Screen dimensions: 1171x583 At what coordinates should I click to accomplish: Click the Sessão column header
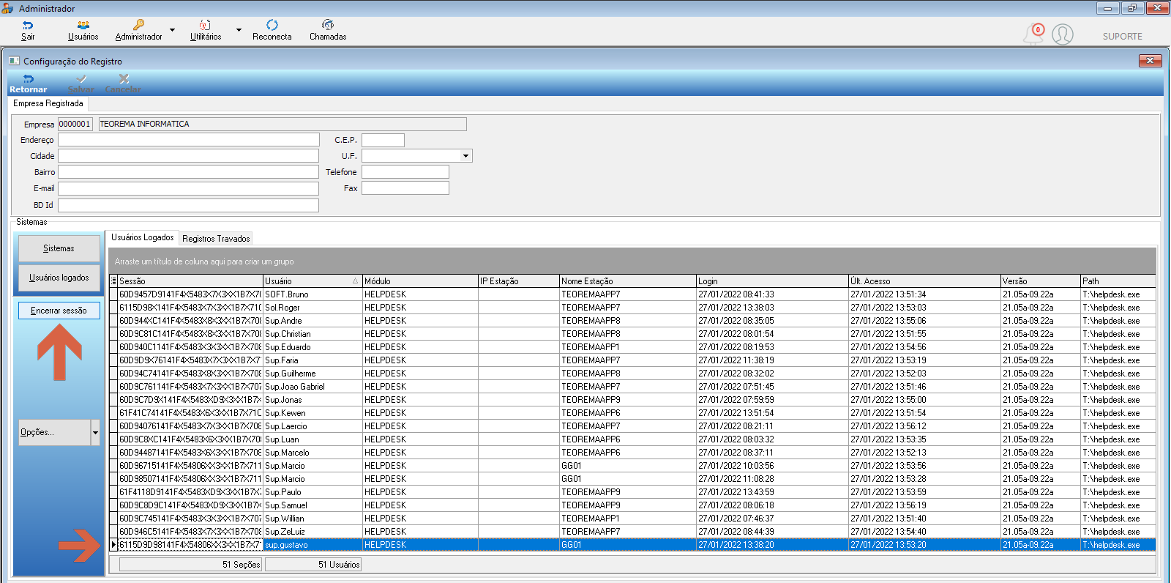(x=190, y=281)
